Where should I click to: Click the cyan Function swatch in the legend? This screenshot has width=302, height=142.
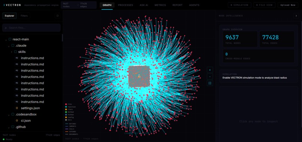(x=66, y=107)
